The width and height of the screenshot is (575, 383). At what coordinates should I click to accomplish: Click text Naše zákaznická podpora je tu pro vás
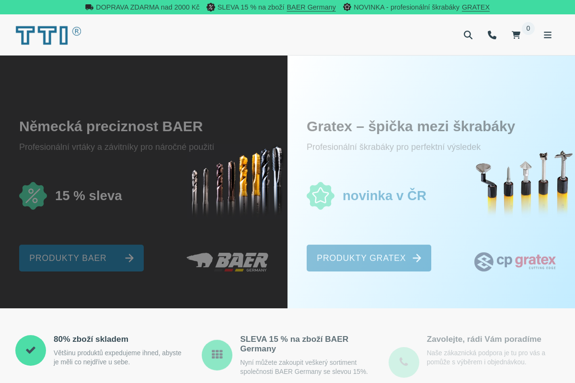tap(486, 357)
